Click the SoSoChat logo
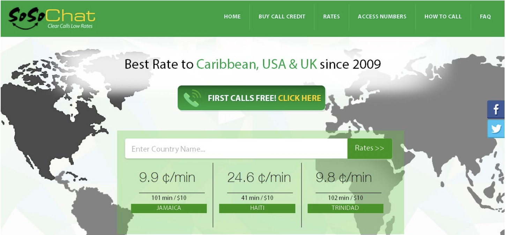Viewport: 506px width, 235px height. tap(52, 19)
